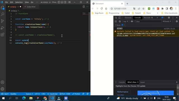Show errors and warnings in the status bar
This screenshot has width=179, height=101.
coord(5,94)
